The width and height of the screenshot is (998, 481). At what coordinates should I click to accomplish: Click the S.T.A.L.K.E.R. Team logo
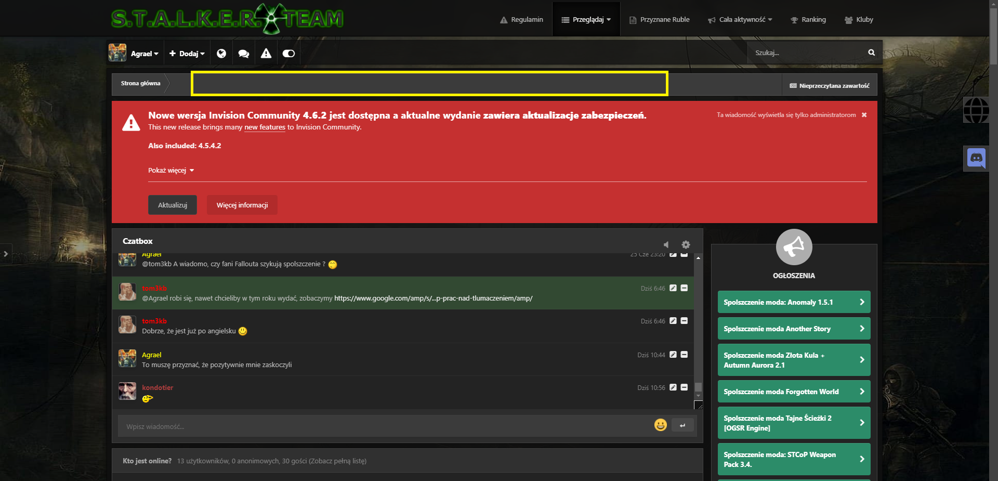tap(227, 19)
